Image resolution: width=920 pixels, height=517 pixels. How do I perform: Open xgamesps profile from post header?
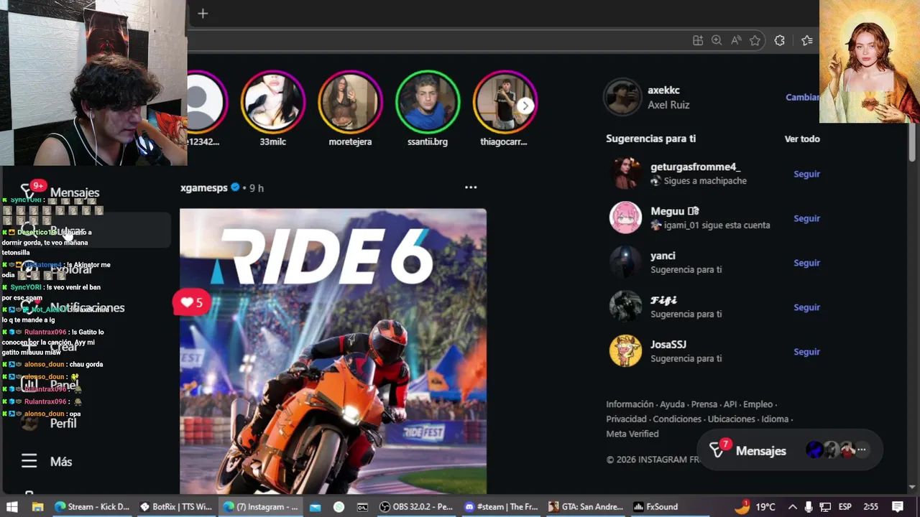(x=203, y=187)
